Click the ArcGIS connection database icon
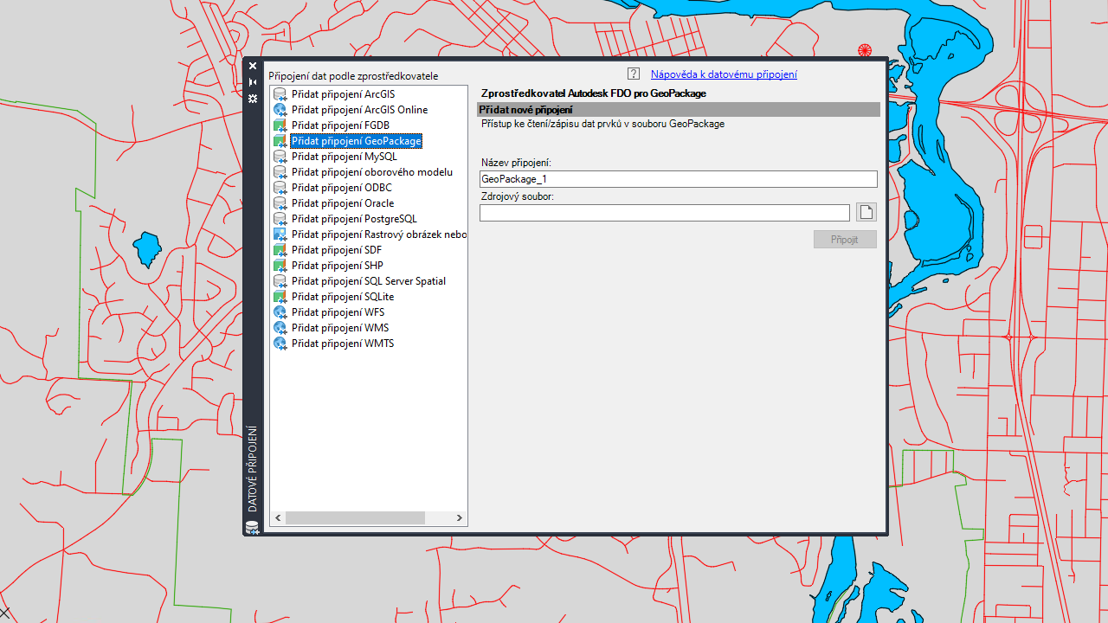The height and width of the screenshot is (623, 1108). click(x=280, y=94)
